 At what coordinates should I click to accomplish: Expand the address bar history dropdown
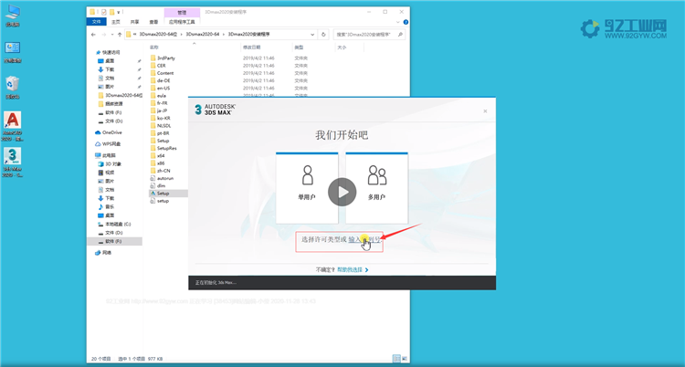click(x=312, y=34)
